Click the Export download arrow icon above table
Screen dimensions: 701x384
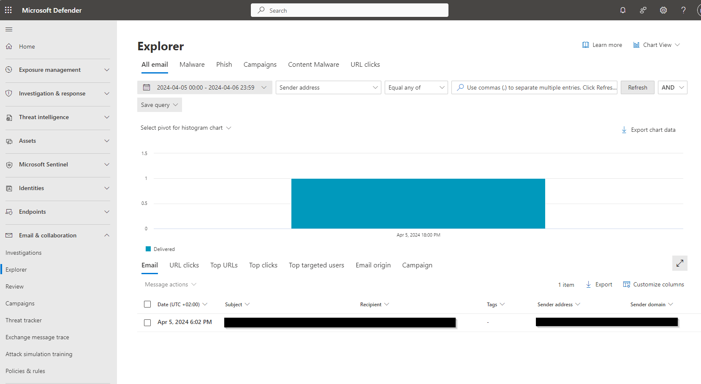[x=589, y=285]
